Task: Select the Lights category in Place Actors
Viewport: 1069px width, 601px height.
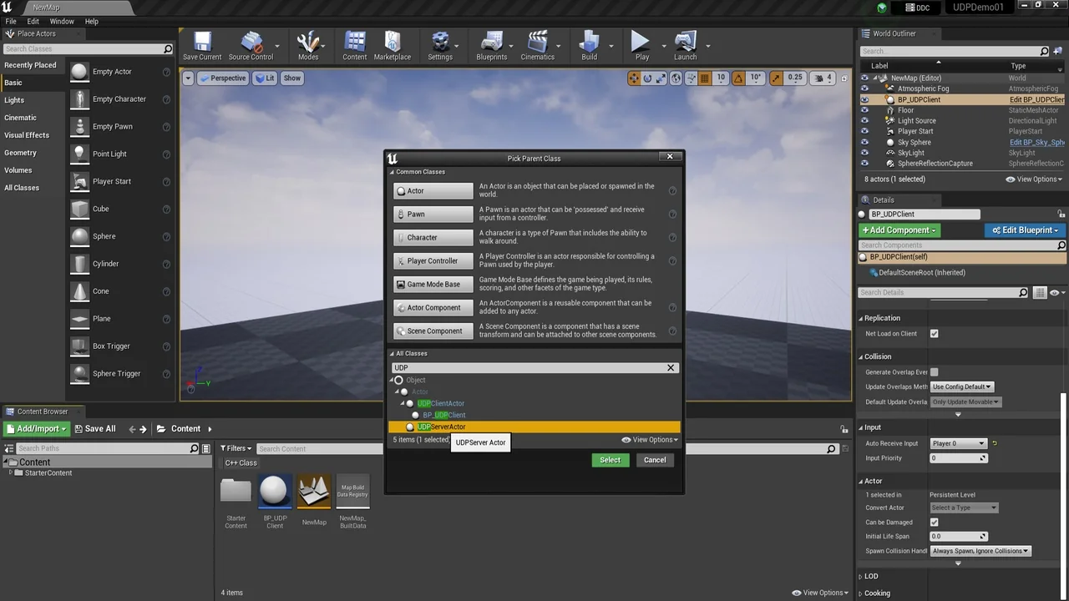Action: (x=14, y=100)
